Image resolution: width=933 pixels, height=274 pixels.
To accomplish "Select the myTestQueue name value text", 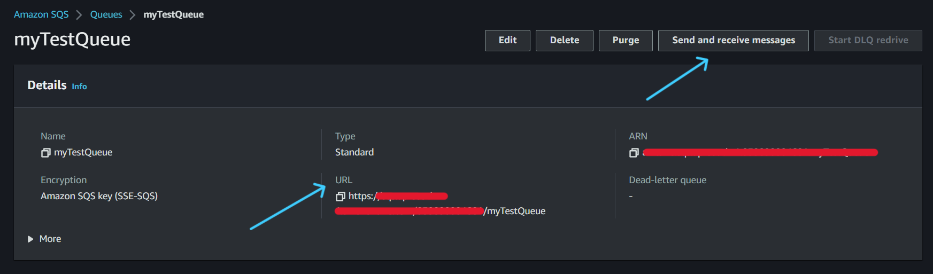I will coord(83,153).
